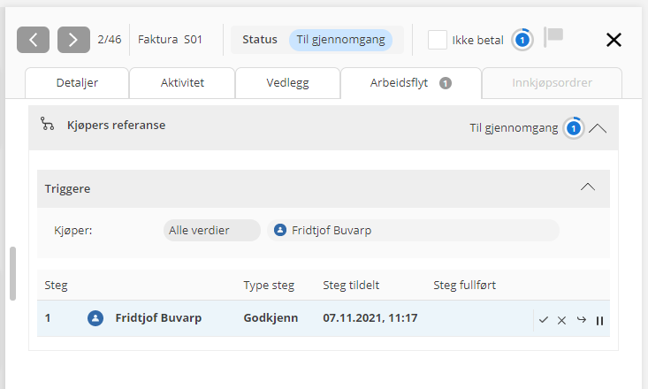Viewport: 648px width, 389px height.
Task: Collapse the Triggere section
Action: click(x=588, y=187)
